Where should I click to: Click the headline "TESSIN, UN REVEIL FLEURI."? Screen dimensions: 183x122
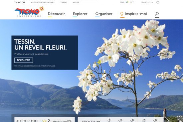(40, 44)
